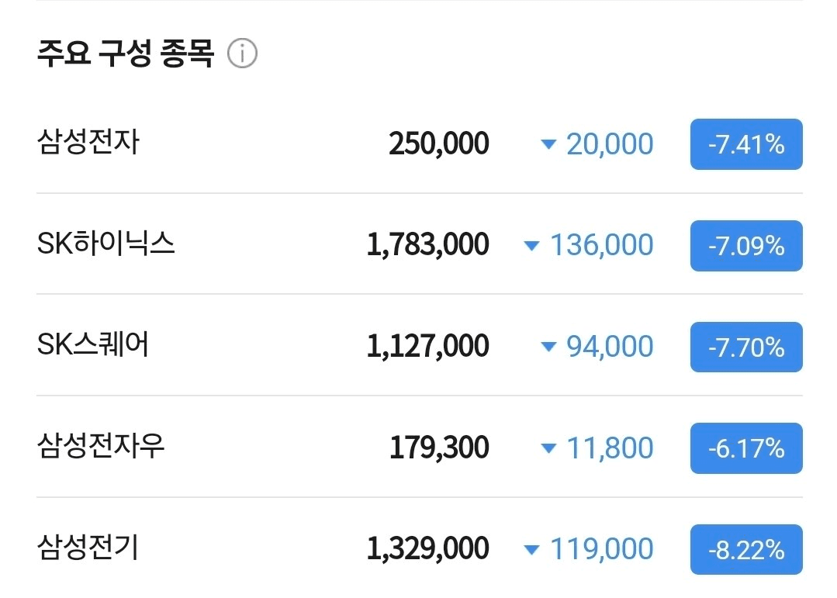
Task: Click the SK하이닉스 down triangle icon
Action: point(531,246)
